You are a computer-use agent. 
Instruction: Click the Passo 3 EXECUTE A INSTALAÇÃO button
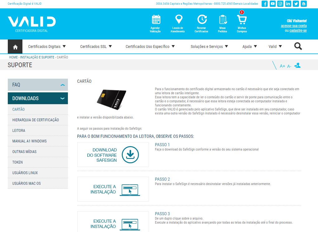(113, 222)
